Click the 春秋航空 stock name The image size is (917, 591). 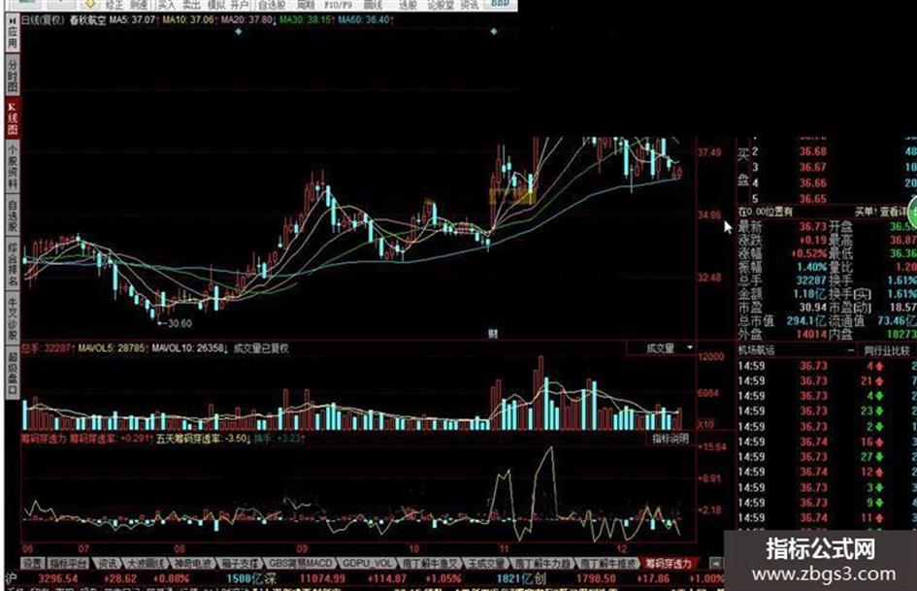pos(87,20)
